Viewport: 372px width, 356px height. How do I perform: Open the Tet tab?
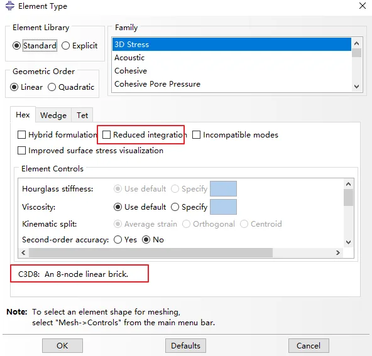pyautogui.click(x=82, y=115)
